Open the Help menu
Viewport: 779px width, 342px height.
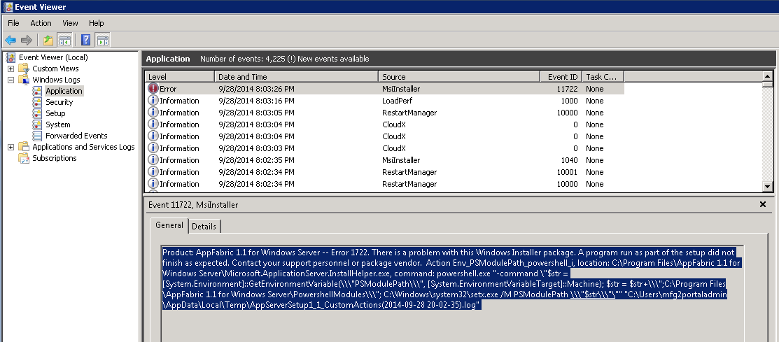click(x=97, y=23)
